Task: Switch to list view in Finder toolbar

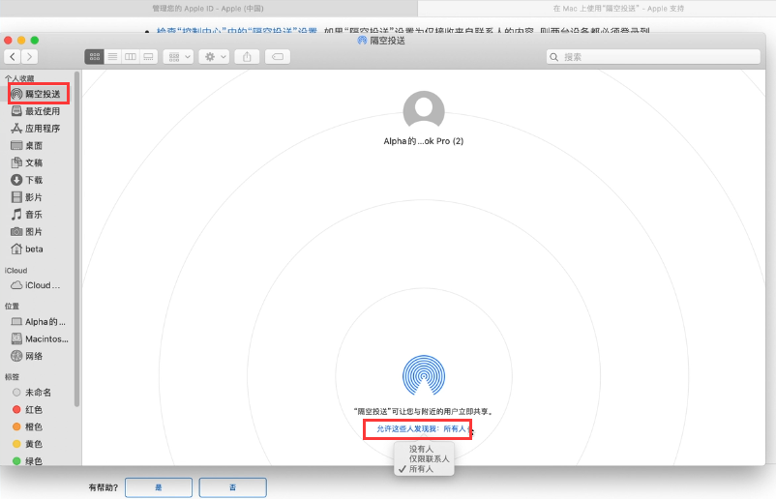Action: pos(113,57)
